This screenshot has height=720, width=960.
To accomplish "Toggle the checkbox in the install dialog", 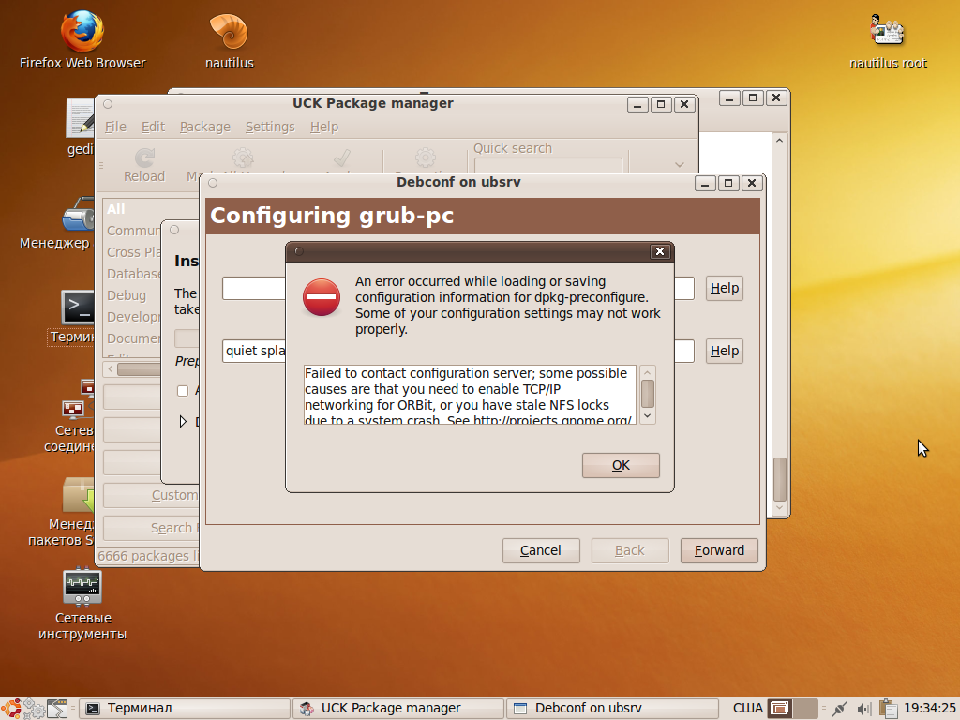I will 183,391.
